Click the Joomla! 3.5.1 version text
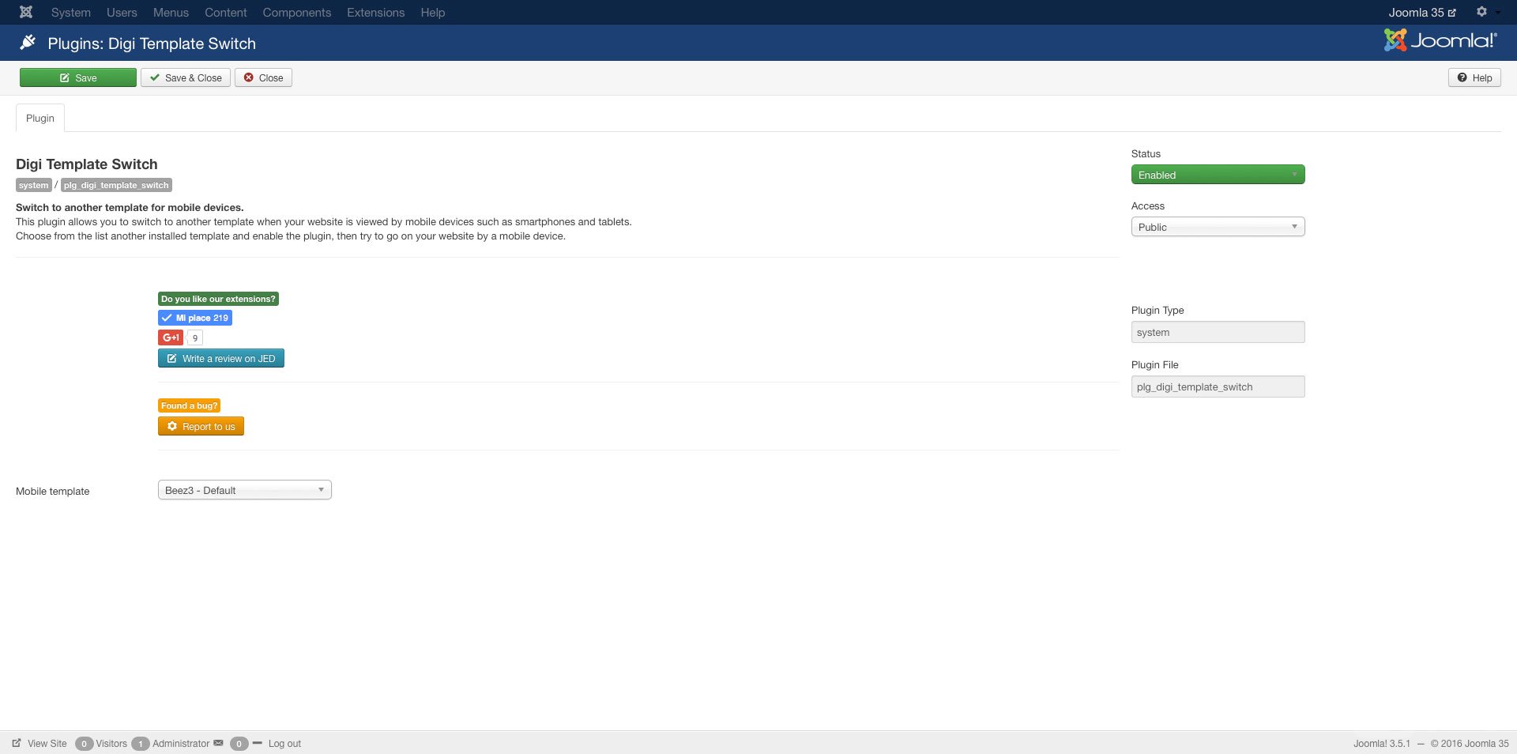 (1381, 744)
